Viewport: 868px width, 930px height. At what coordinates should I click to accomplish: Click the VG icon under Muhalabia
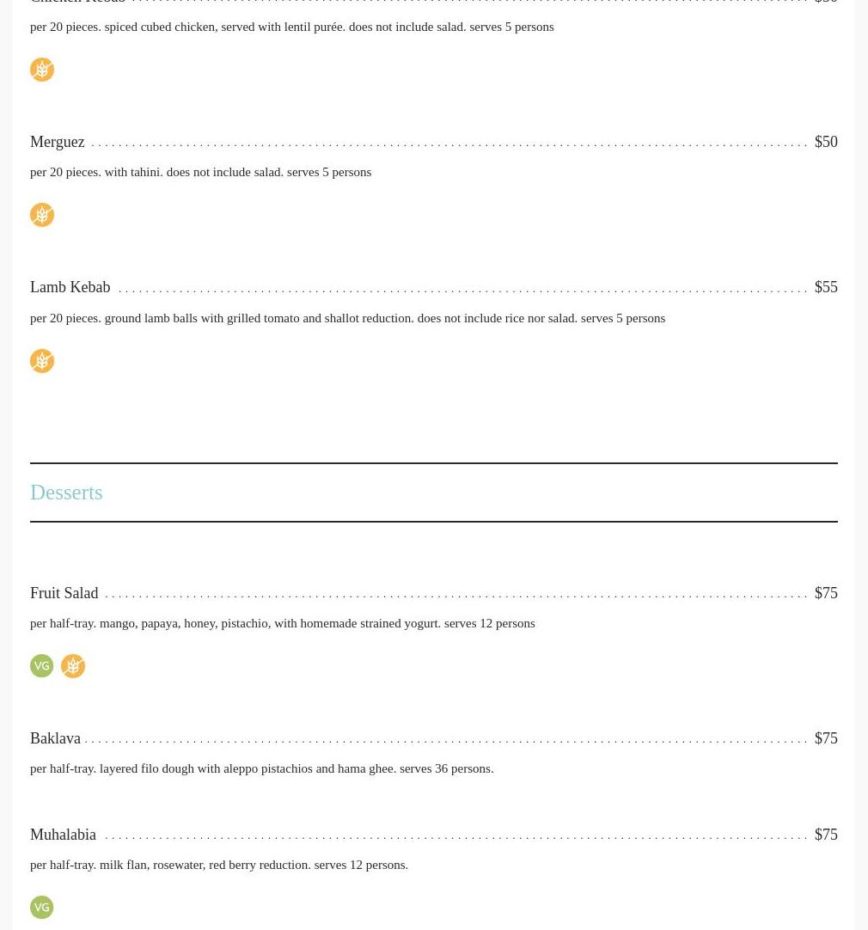coord(42,907)
